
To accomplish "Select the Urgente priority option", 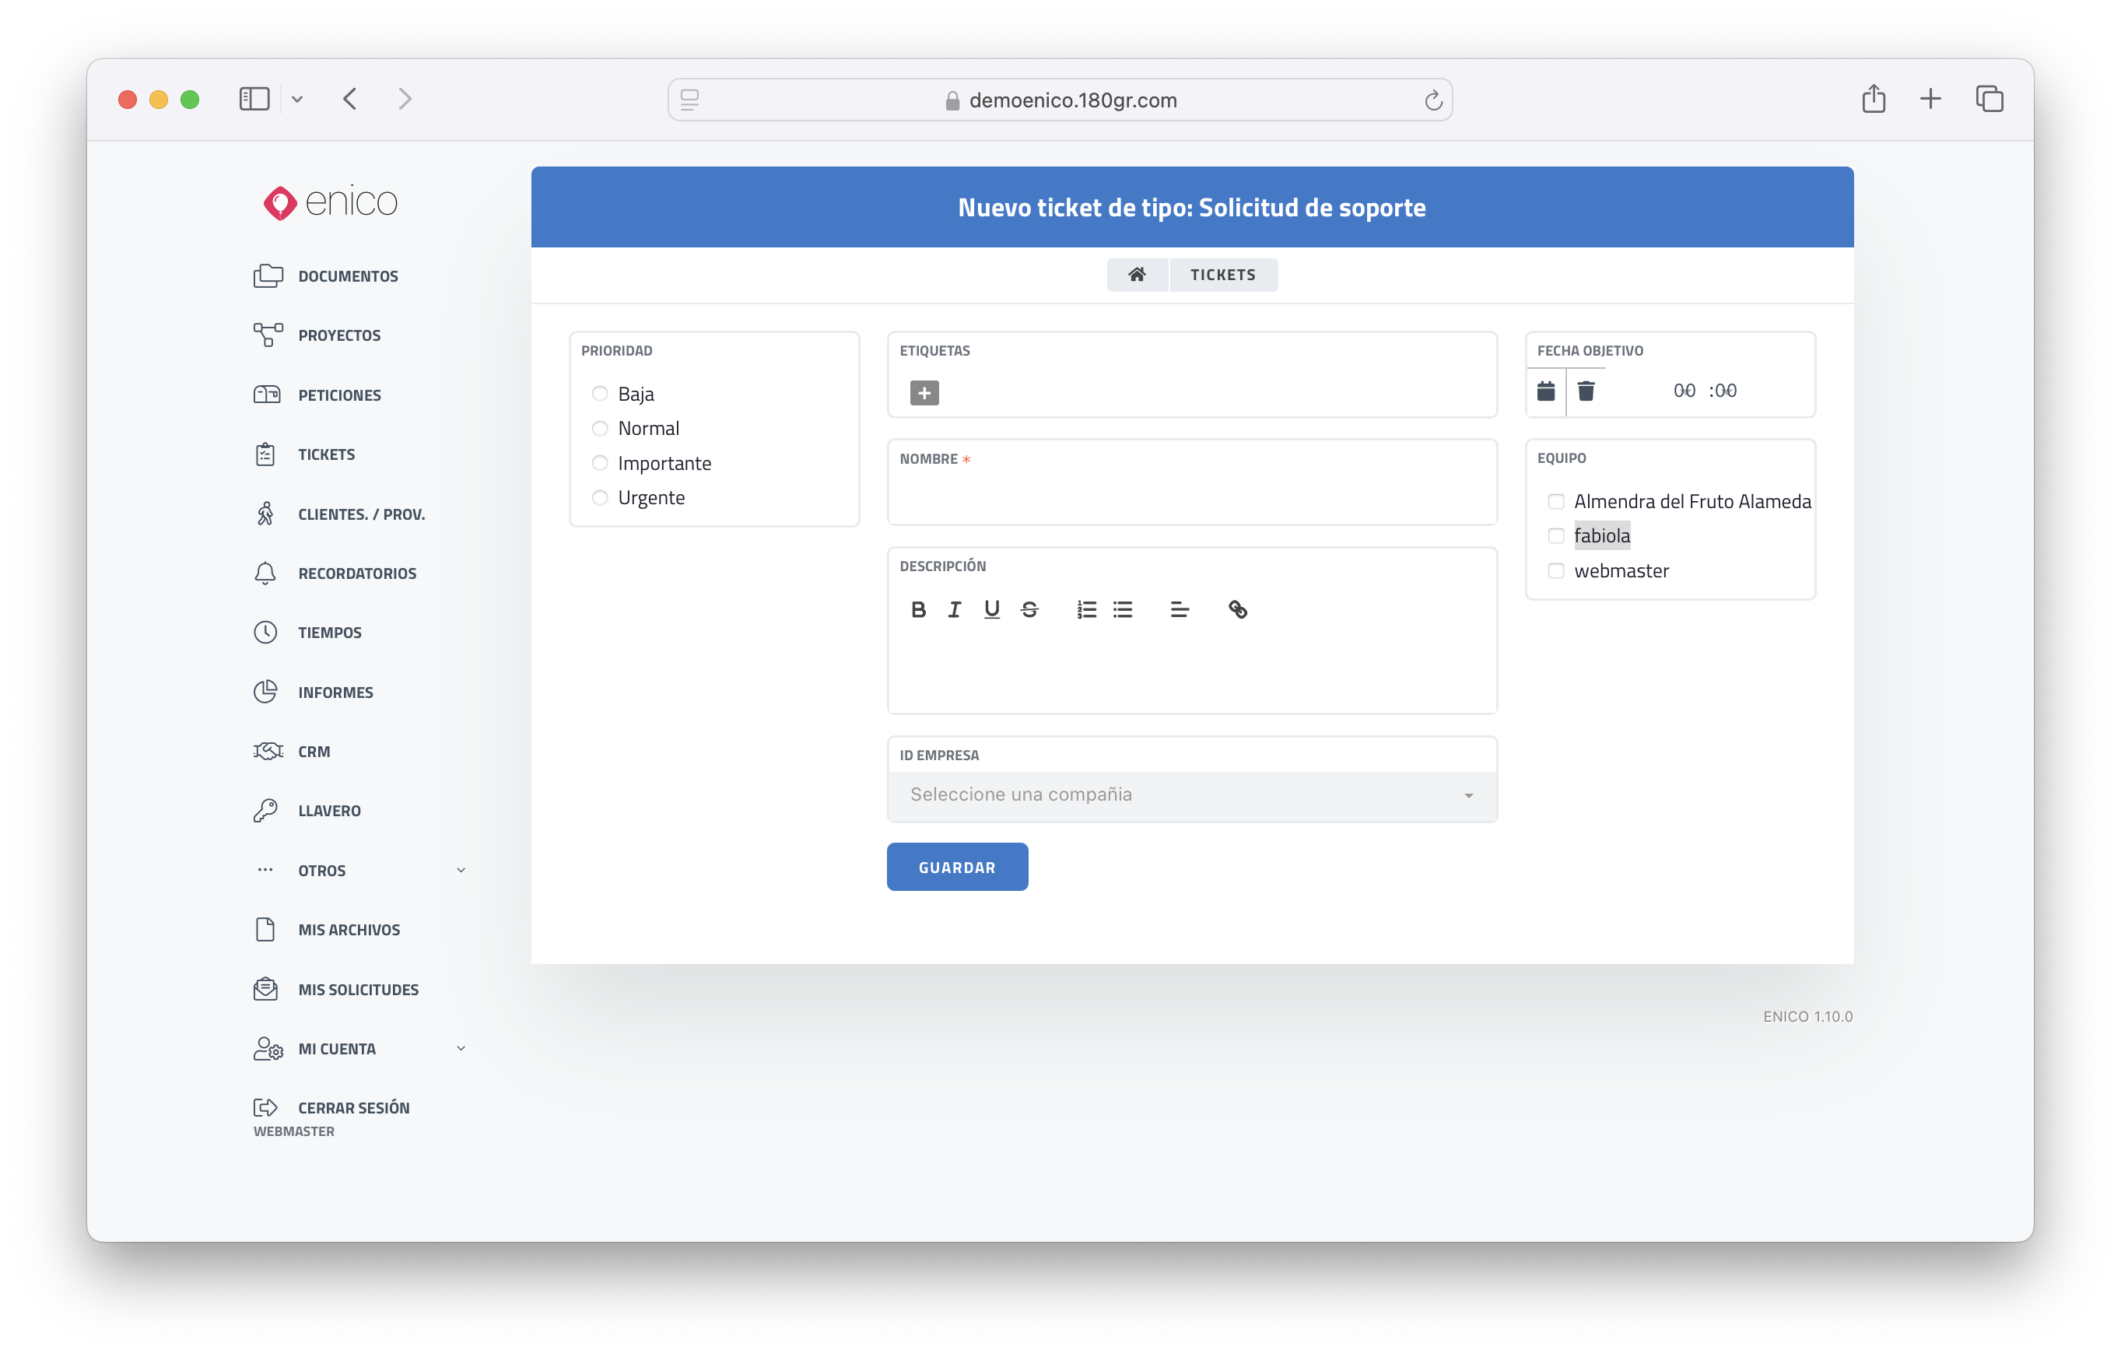I will [x=600, y=498].
